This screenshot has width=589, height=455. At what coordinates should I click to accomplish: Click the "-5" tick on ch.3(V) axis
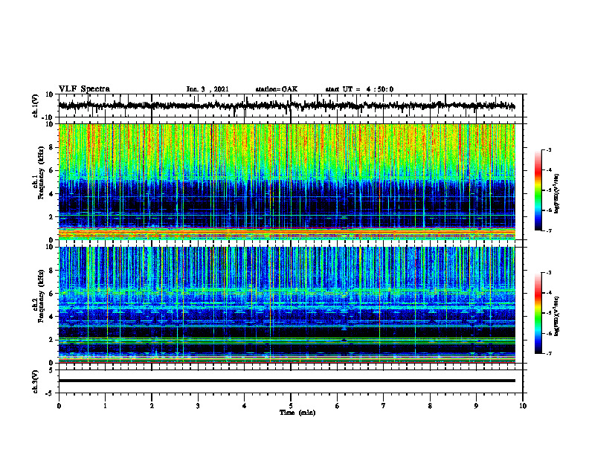50,393
